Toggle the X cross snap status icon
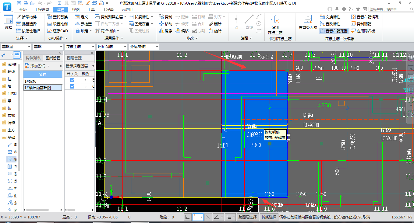 pos(208,217)
